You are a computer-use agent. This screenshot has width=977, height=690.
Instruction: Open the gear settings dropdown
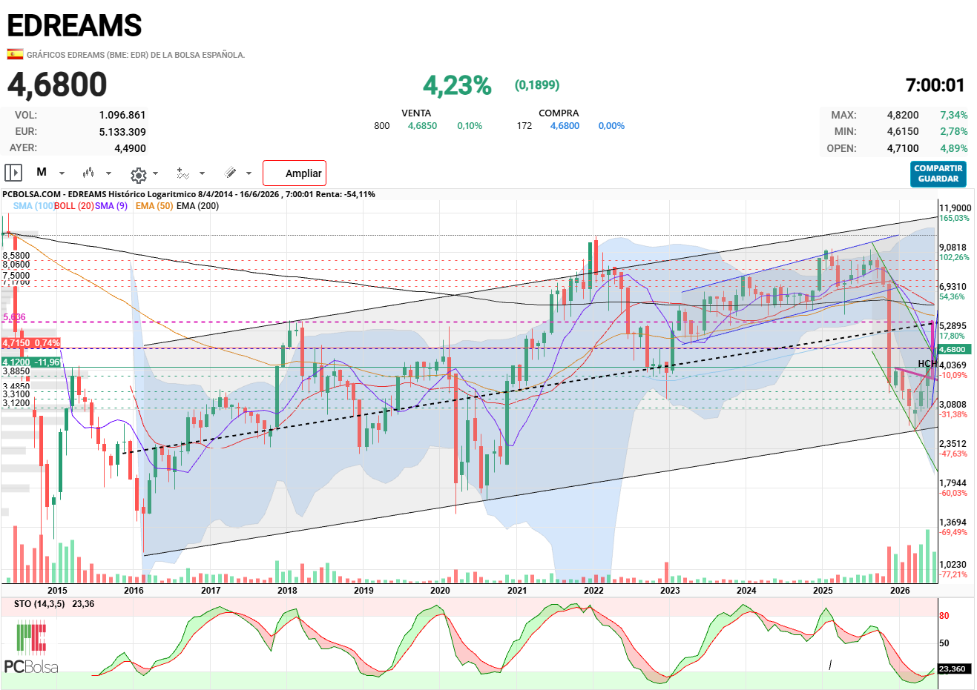[x=145, y=174]
